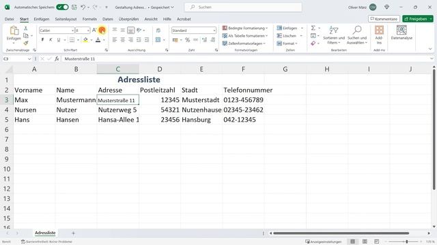The image size is (437, 245).
Task: Toggle bottom vertical alignment
Action: point(130,30)
